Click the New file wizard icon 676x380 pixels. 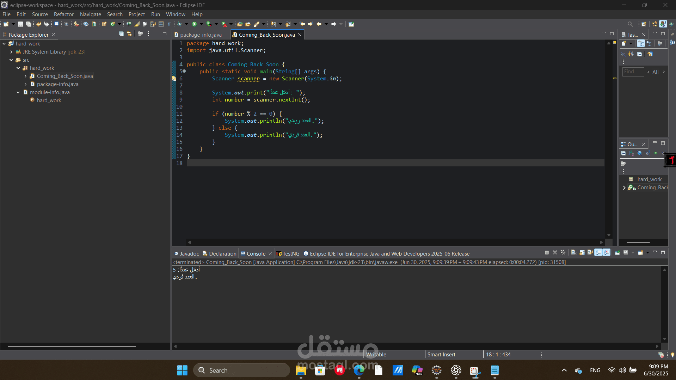pyautogui.click(x=6, y=24)
